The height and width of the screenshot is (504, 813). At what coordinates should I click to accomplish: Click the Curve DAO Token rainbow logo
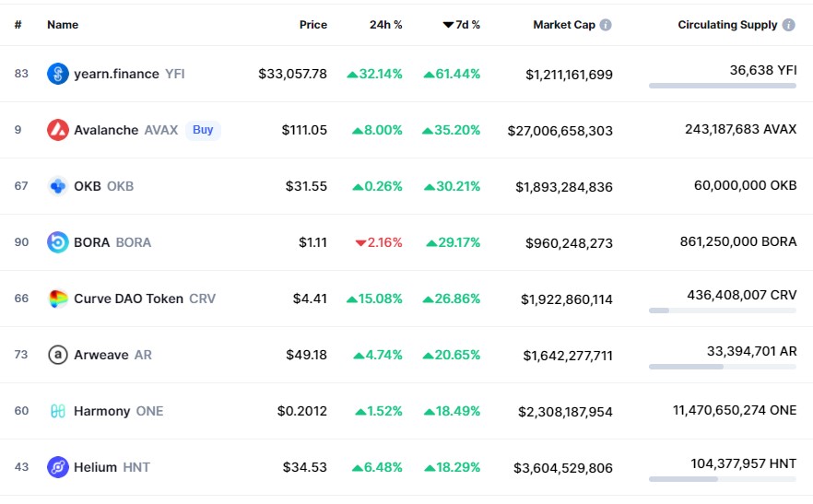pyautogui.click(x=57, y=299)
